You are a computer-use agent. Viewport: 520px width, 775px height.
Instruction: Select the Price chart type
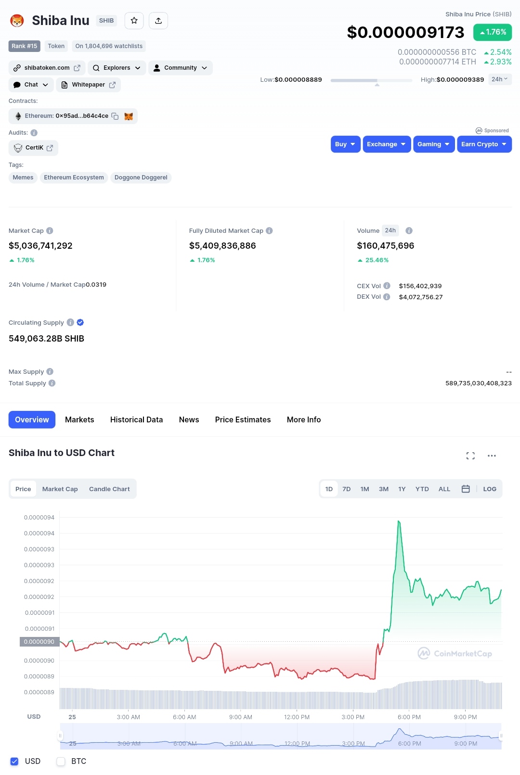pos(23,489)
